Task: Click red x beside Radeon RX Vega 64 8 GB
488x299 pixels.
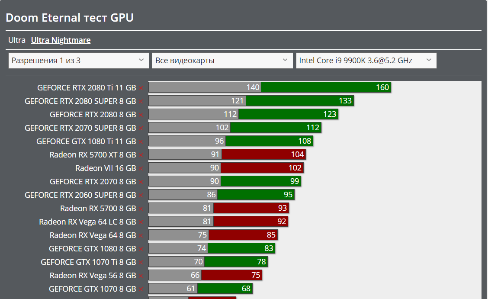Action: 141,235
